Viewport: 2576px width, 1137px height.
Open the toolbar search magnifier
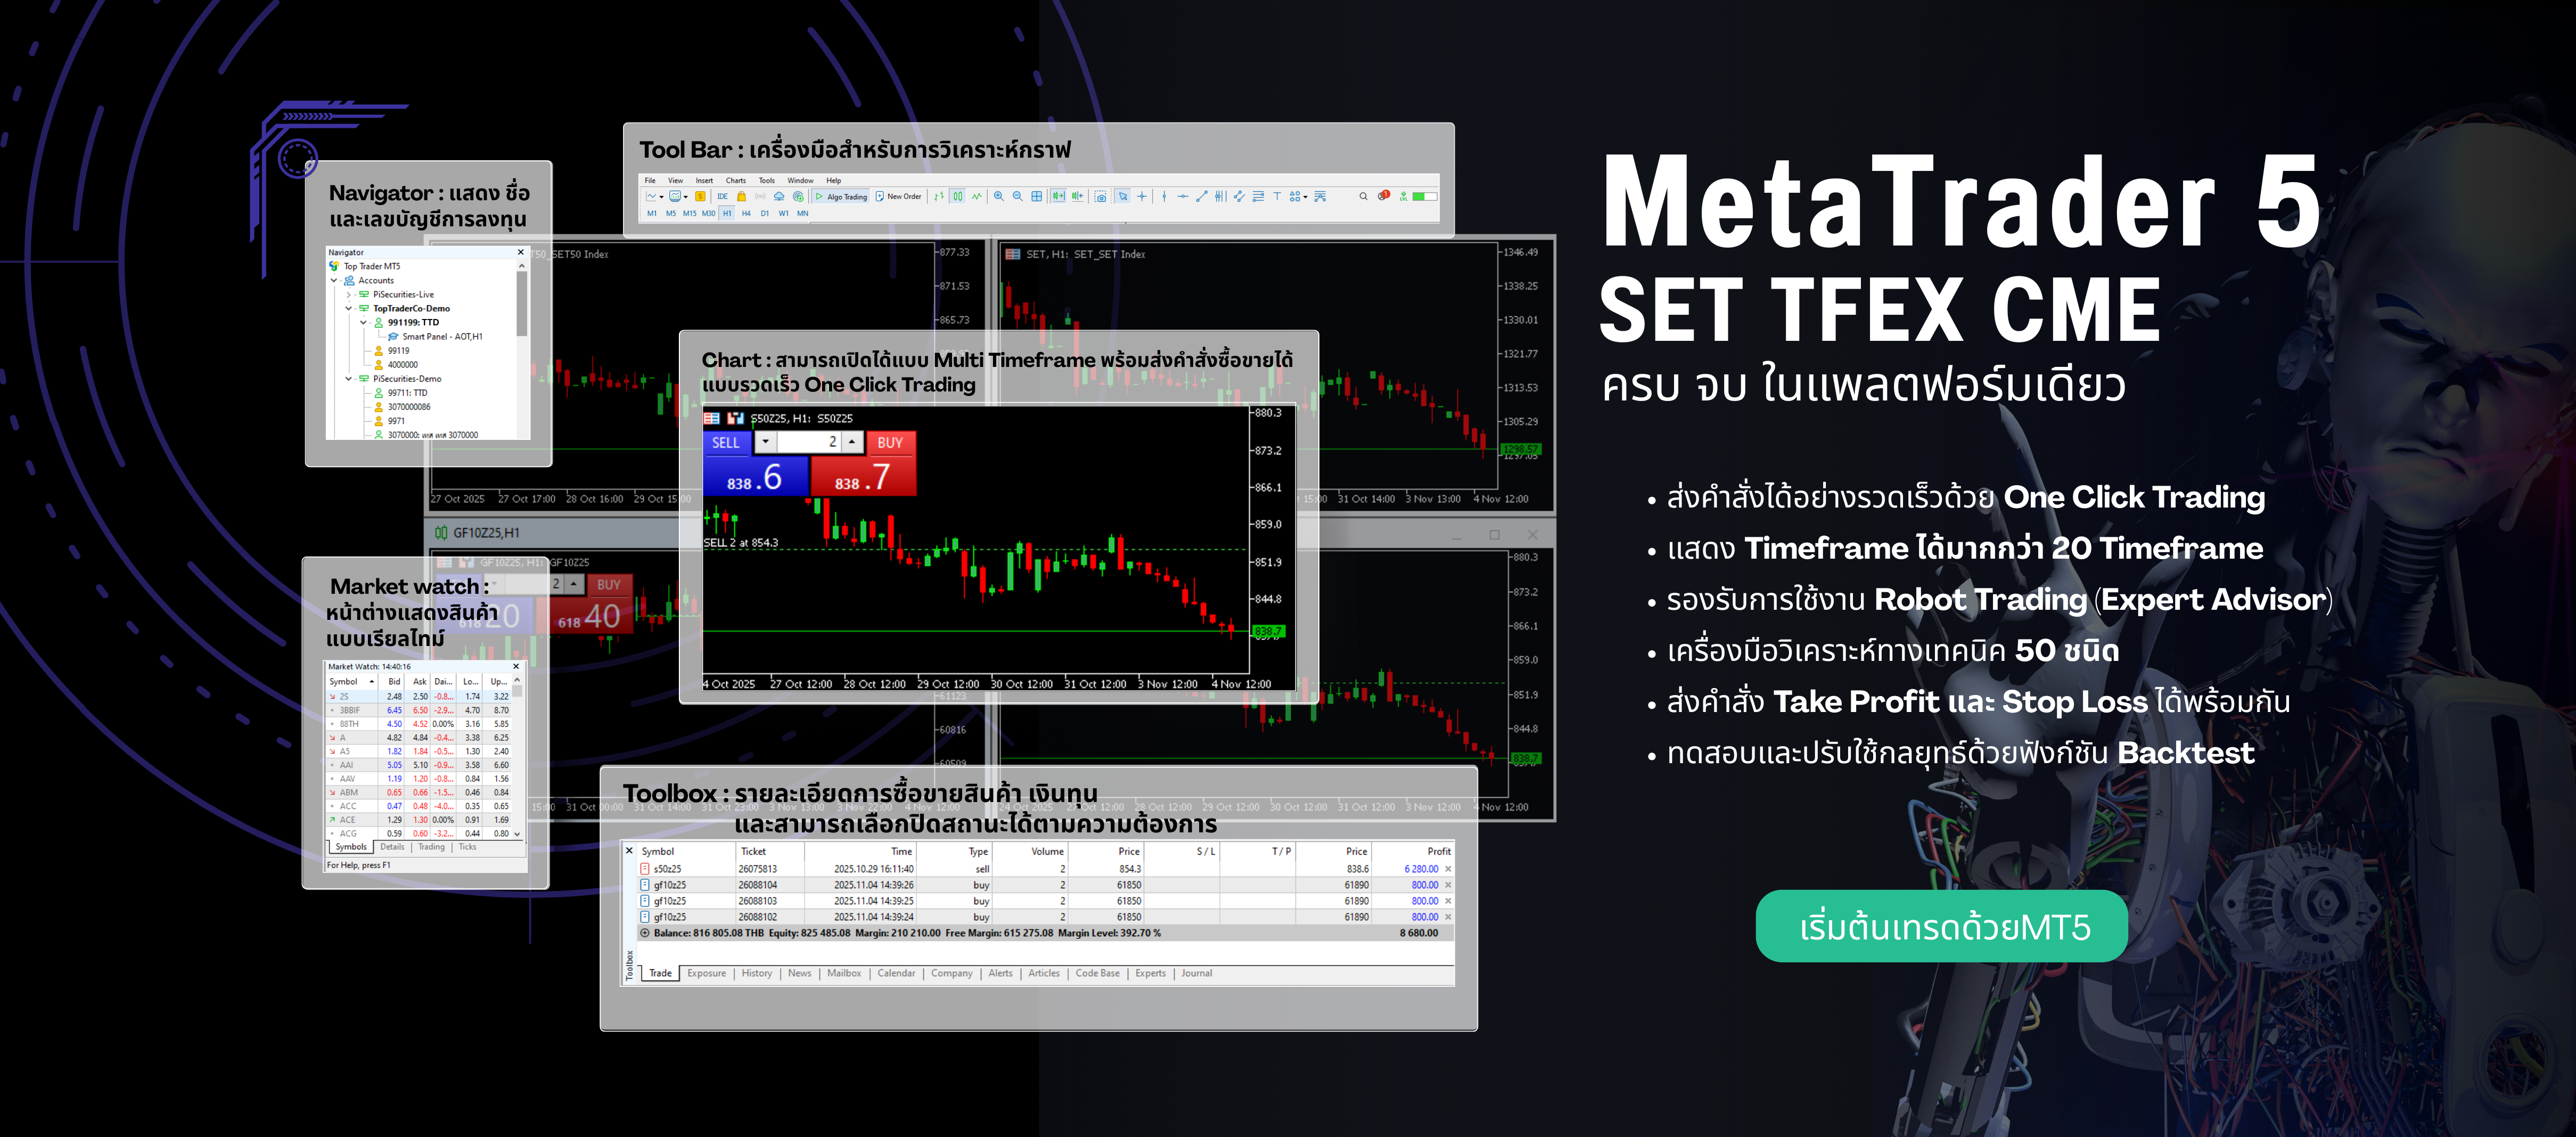1363,196
